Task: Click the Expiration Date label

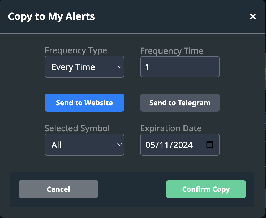Action: (x=171, y=128)
